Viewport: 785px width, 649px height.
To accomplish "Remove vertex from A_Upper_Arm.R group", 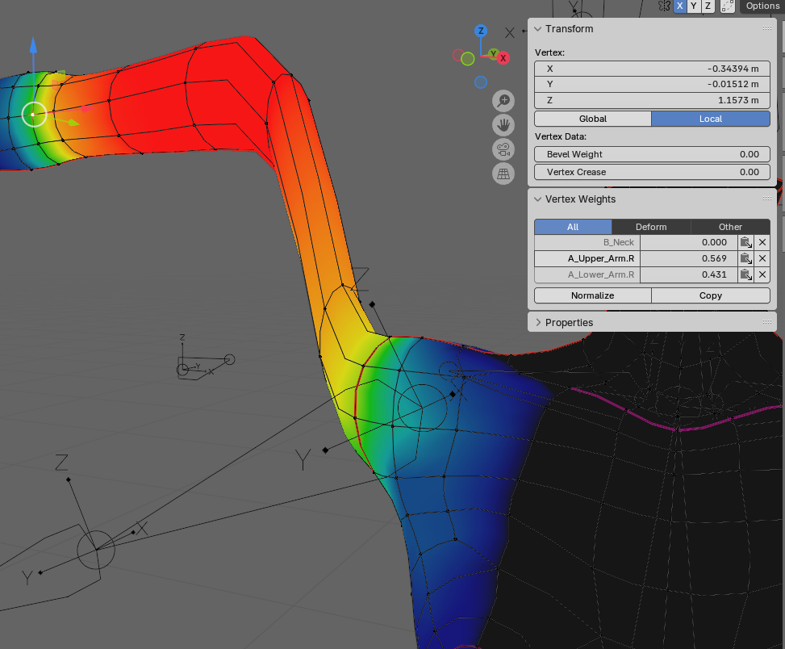I will click(762, 258).
